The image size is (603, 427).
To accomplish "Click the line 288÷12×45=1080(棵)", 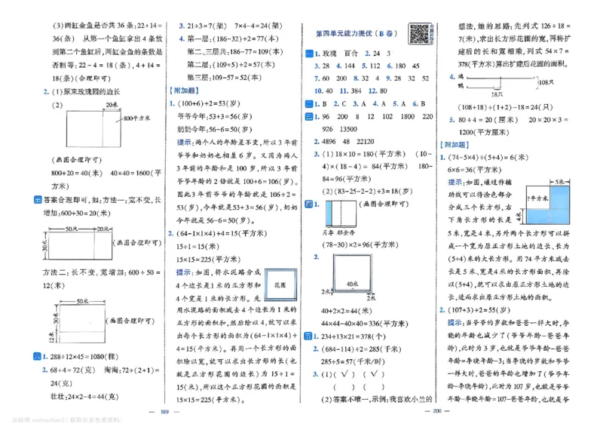I will coord(84,357).
